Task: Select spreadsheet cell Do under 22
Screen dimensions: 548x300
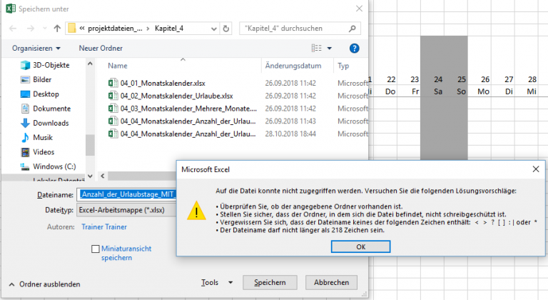Action: tap(390, 91)
